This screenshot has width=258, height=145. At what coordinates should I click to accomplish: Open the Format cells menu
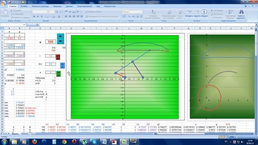[x=204, y=14]
